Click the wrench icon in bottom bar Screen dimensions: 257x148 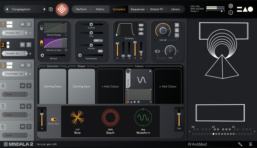pos(240,144)
